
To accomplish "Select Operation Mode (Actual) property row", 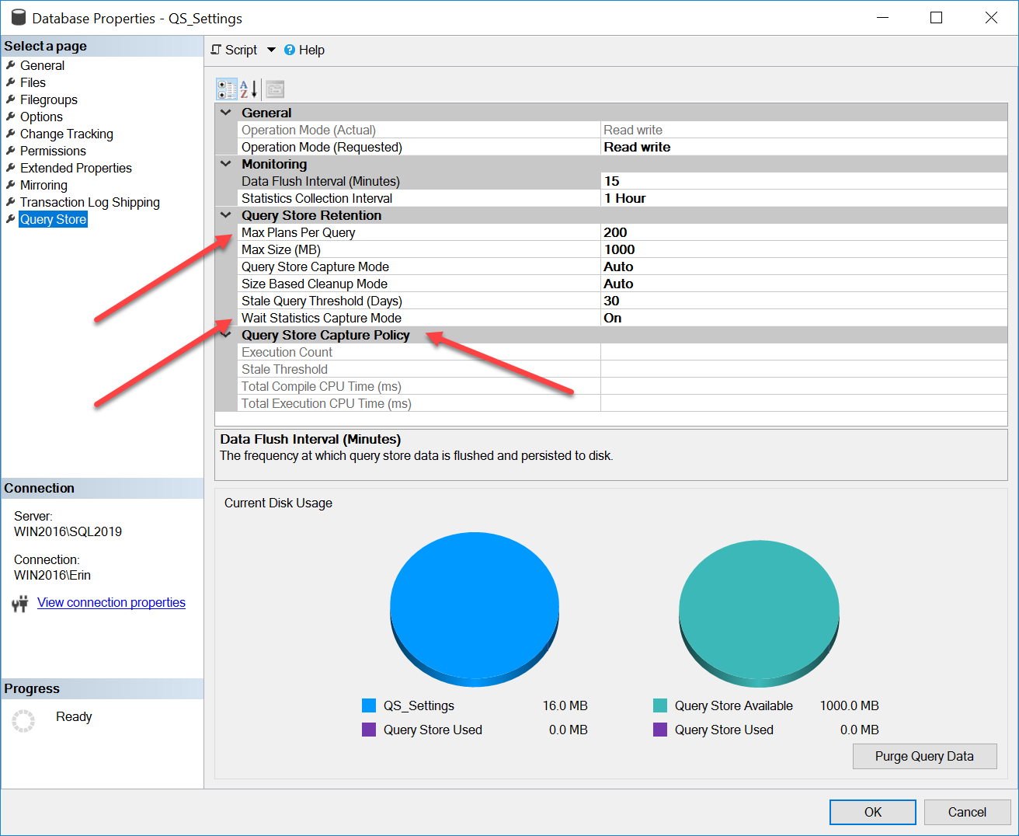I will coord(623,130).
